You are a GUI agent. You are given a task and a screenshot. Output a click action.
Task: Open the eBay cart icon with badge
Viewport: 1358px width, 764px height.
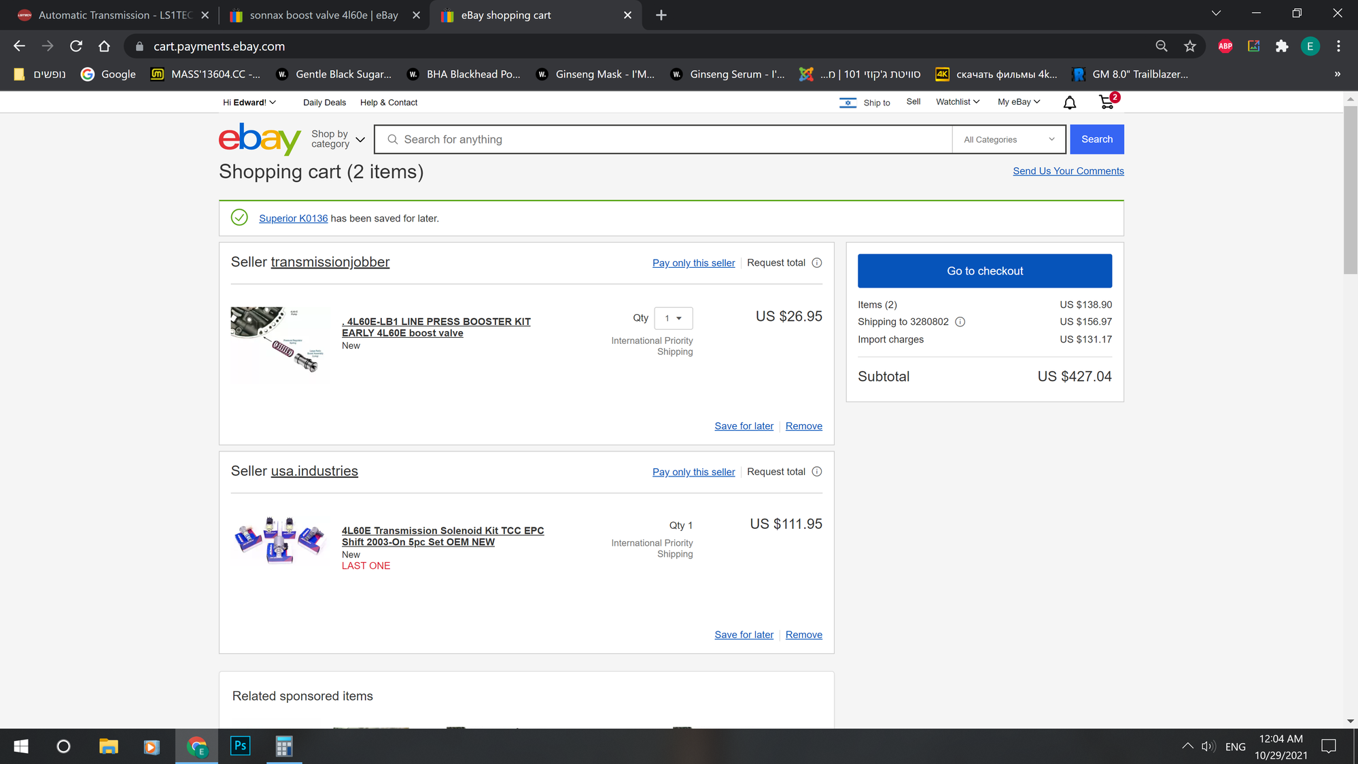(x=1107, y=102)
